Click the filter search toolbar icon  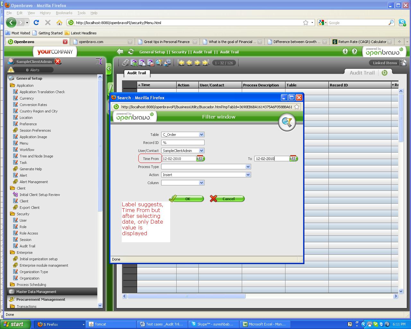(159, 63)
